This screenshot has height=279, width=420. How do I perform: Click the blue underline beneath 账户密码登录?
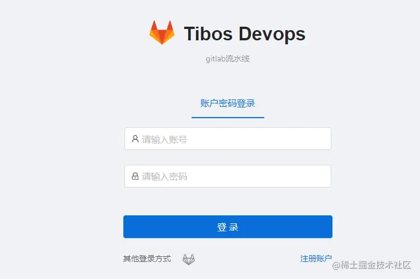tap(228, 117)
